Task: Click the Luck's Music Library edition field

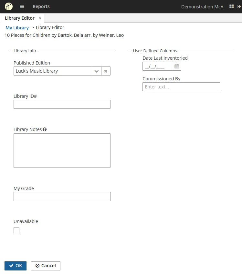Action: pyautogui.click(x=53, y=71)
